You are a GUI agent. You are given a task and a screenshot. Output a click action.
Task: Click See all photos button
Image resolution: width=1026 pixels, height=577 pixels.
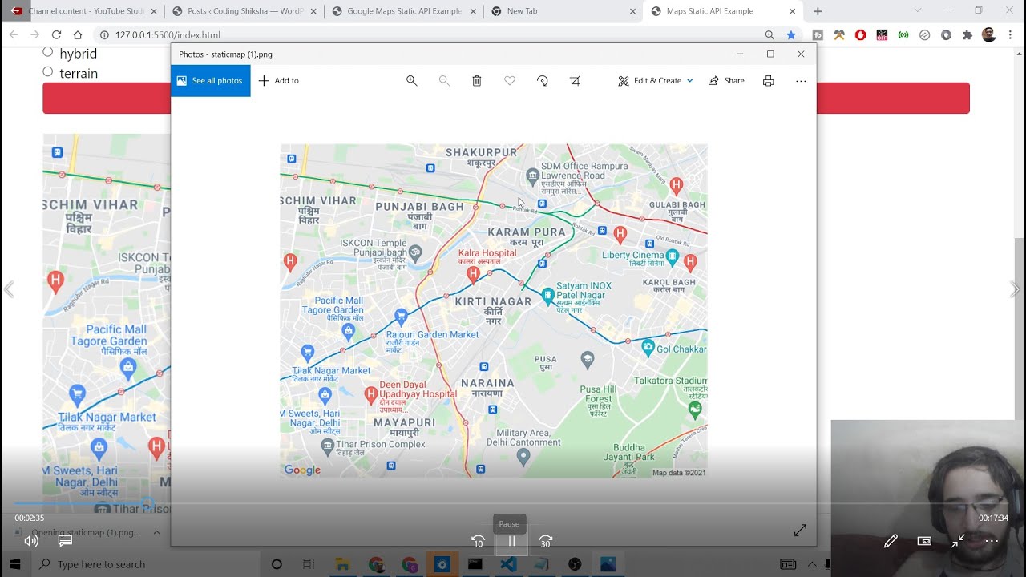coord(210,81)
